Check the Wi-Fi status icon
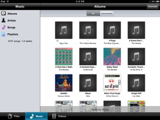The height and width of the screenshot is (120, 160). [7, 1]
